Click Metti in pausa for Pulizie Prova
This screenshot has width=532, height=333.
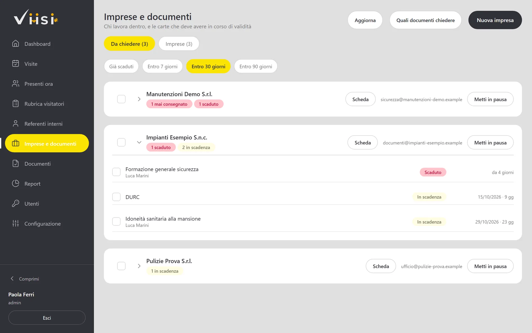[490, 266]
